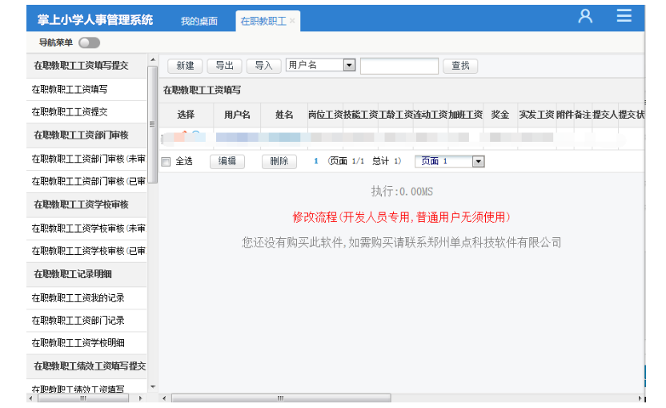Image resolution: width=666 pixels, height=408 pixels.
Task: Click sidebar scroll down arrow
Action: [153, 387]
